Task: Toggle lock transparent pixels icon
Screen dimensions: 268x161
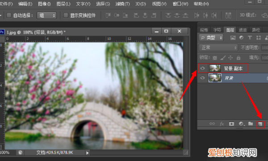Action: point(215,58)
